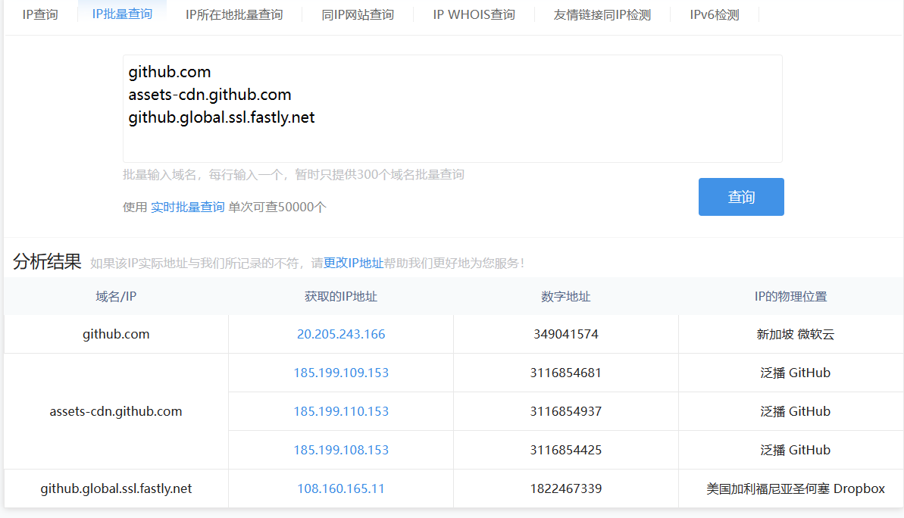Follow the 更改IP地址 link

point(353,264)
